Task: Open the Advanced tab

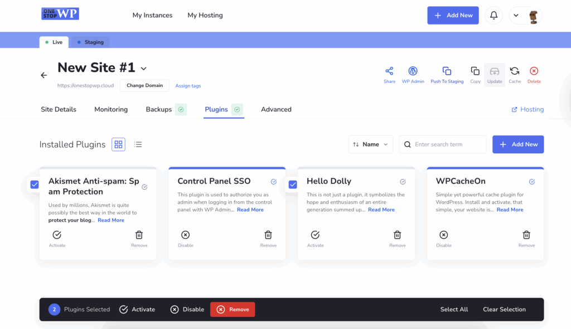Action: pos(276,109)
